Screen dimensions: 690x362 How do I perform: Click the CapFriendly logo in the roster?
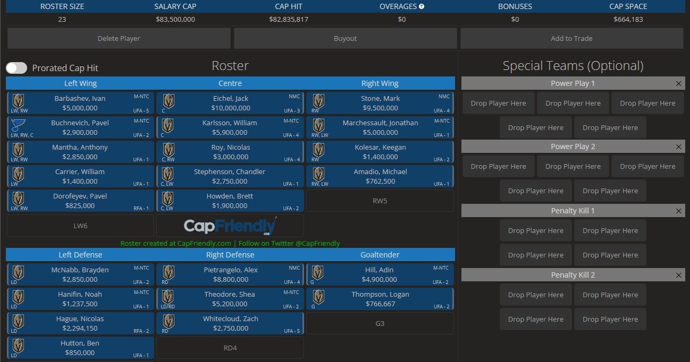230,226
